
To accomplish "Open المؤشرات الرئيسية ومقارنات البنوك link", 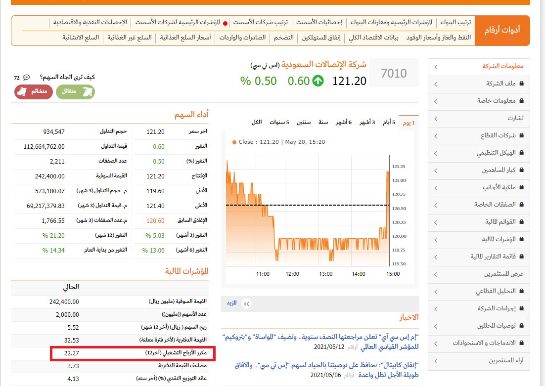I will (391, 22).
